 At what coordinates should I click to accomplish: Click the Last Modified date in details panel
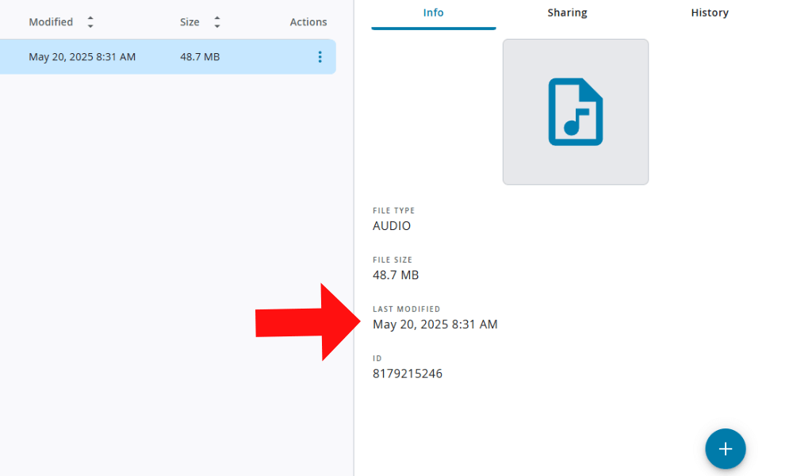point(435,324)
